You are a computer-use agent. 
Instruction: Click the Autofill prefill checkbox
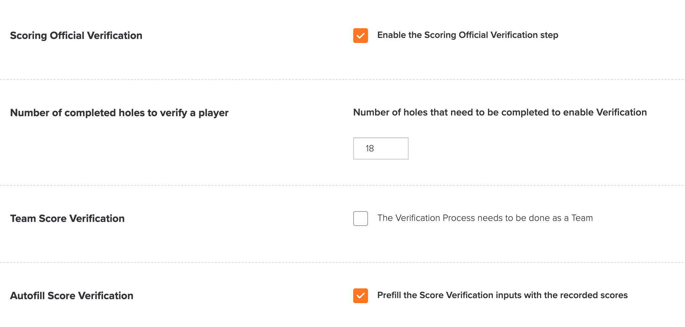point(360,296)
